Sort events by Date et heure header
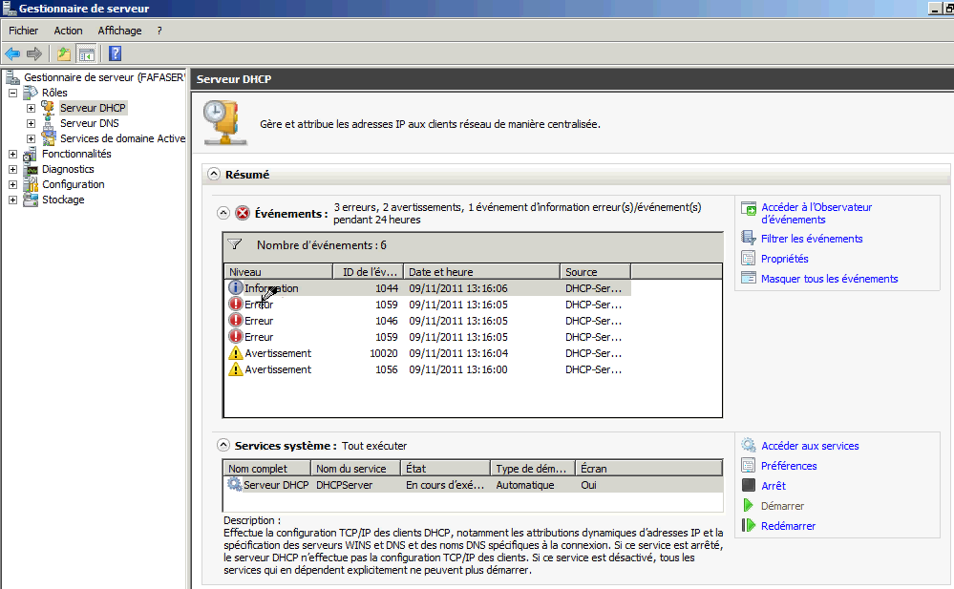 pos(482,271)
